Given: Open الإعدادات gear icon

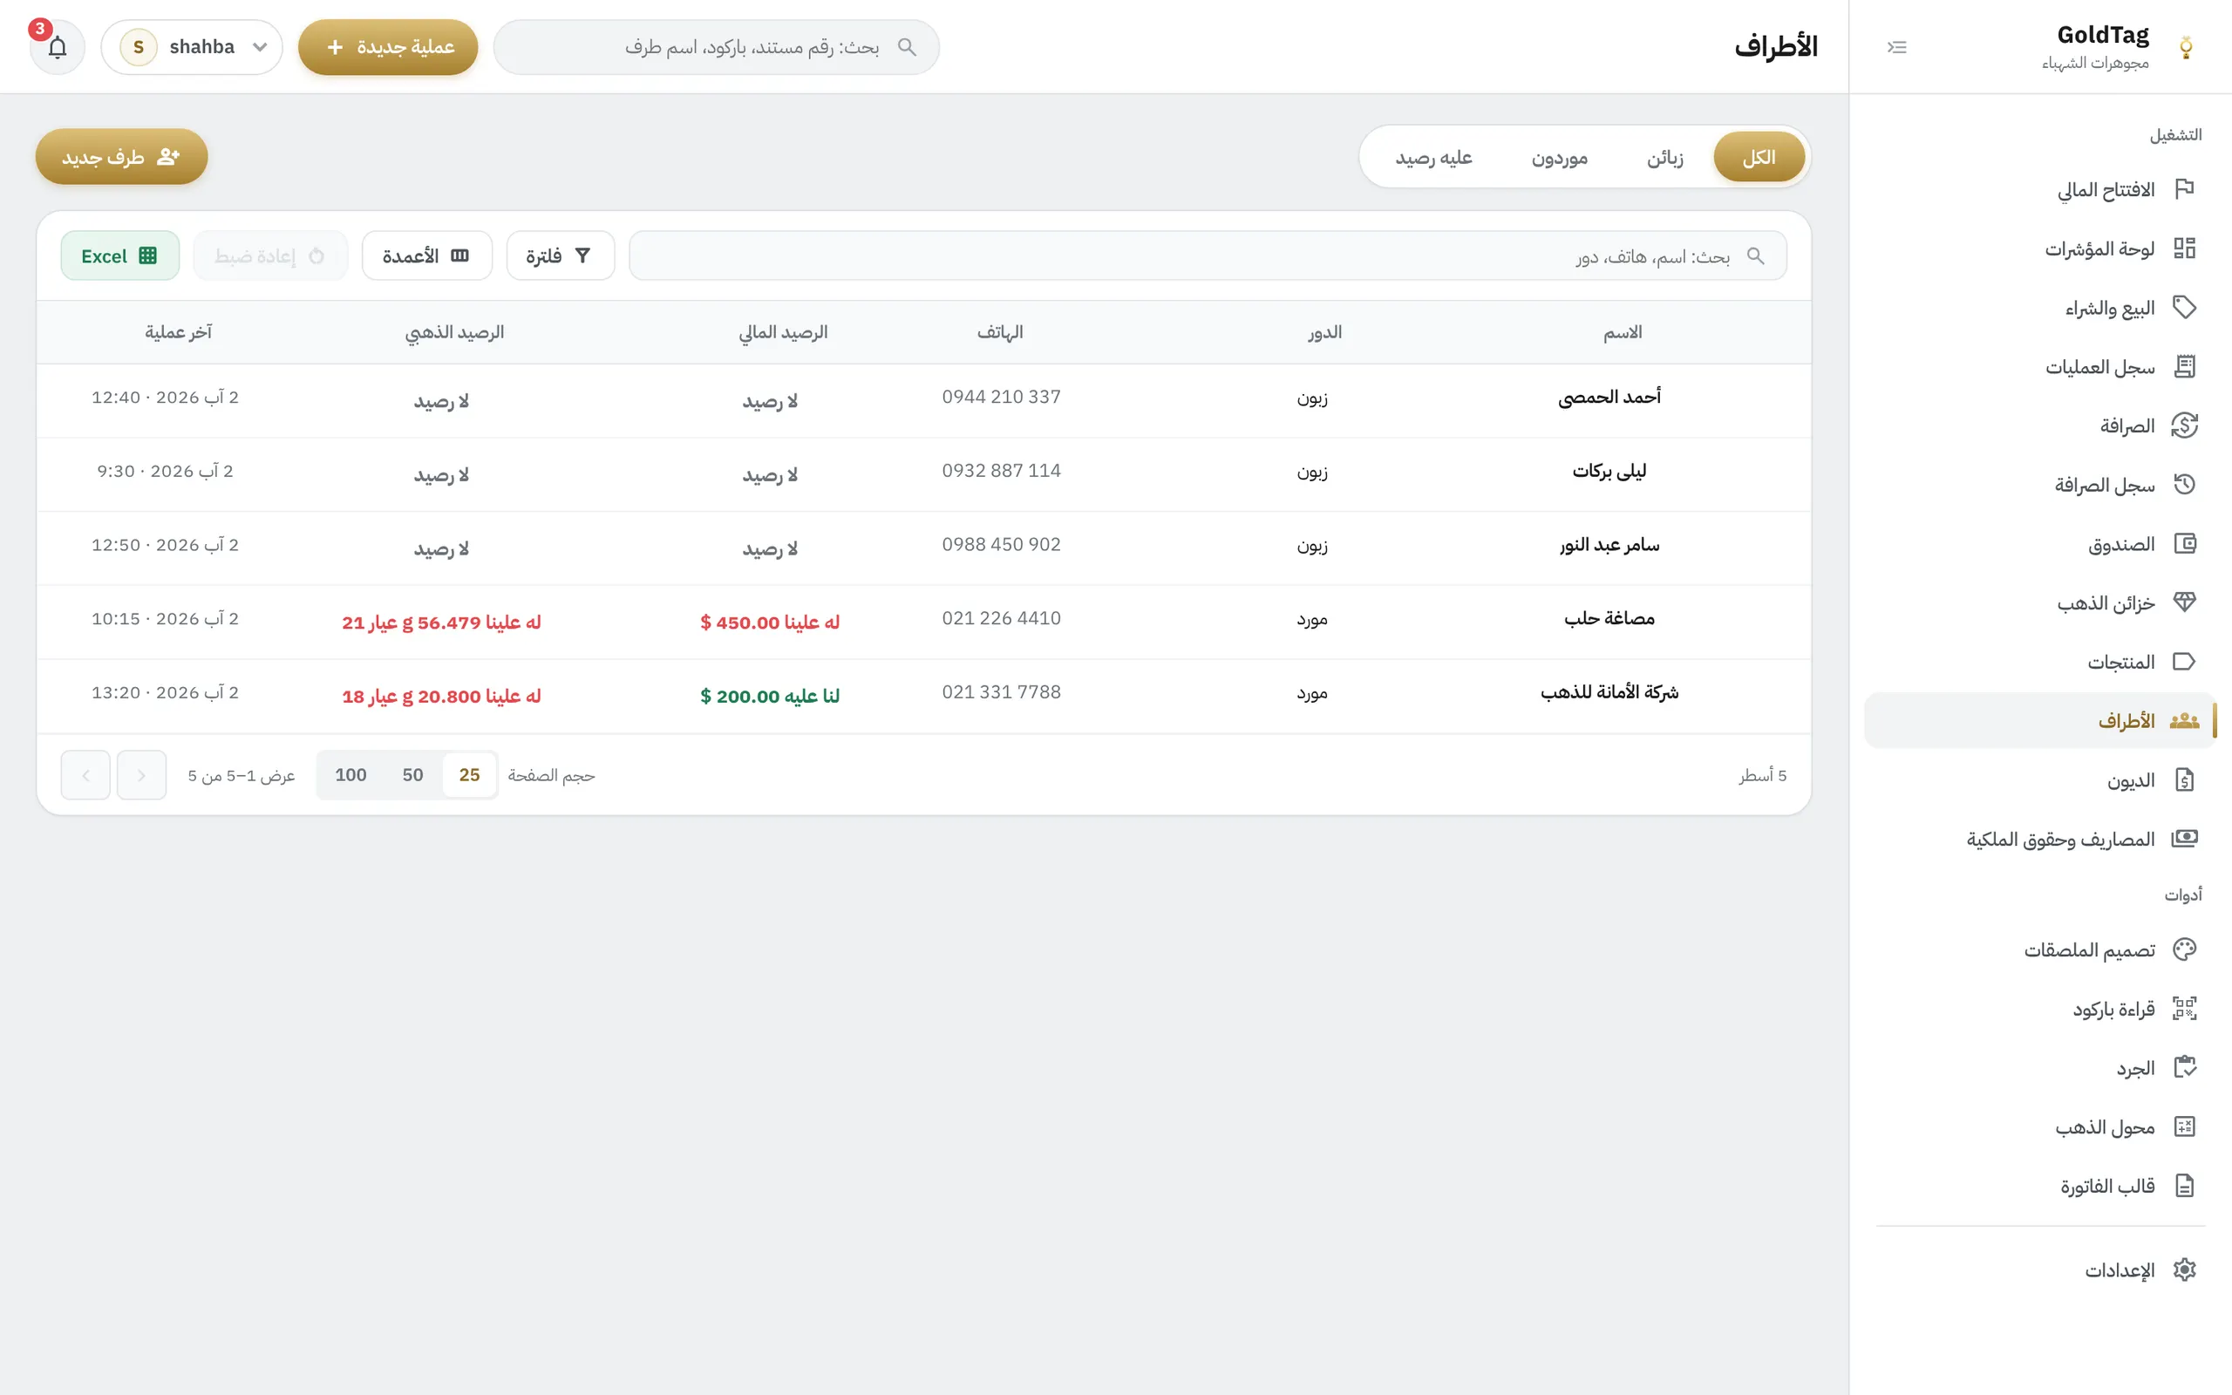Looking at the screenshot, I should pyautogui.click(x=2184, y=1270).
